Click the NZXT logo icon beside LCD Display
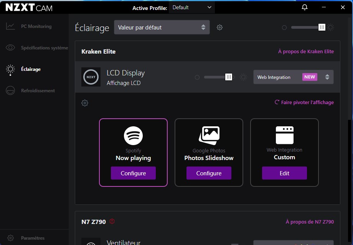The image size is (353, 245). [x=91, y=77]
